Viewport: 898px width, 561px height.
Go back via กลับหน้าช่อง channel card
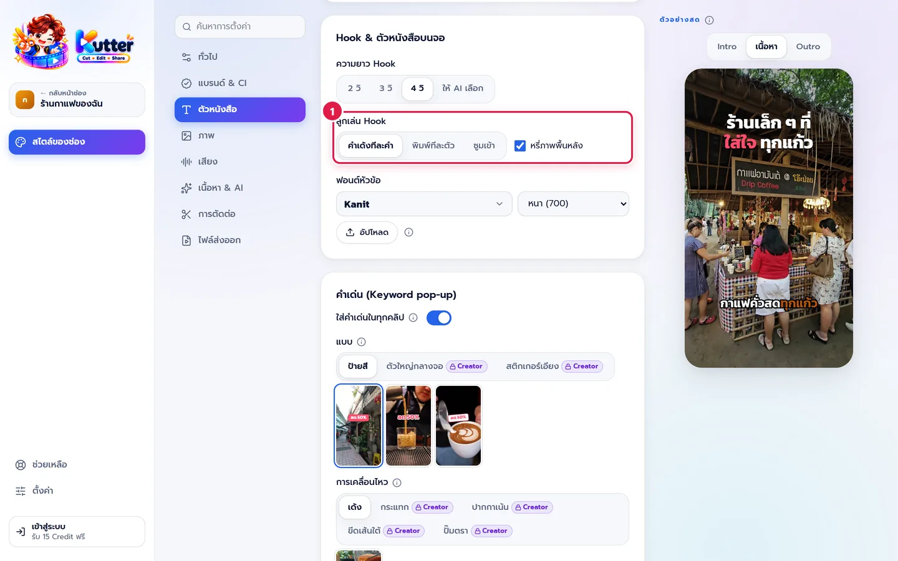[x=77, y=100]
